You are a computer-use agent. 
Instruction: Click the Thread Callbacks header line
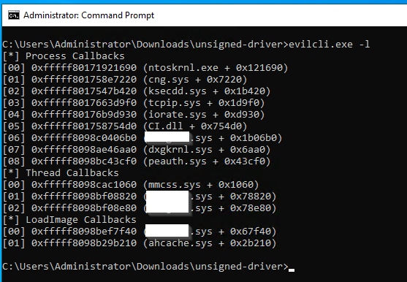tap(61, 173)
